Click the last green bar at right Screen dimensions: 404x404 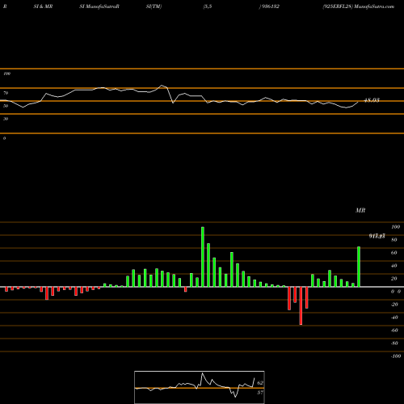[359, 267]
